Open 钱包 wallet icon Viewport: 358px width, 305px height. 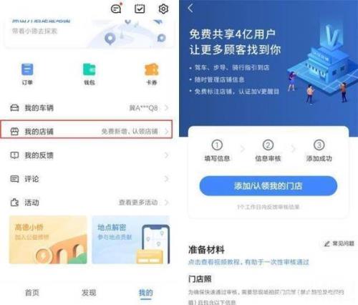point(89,69)
